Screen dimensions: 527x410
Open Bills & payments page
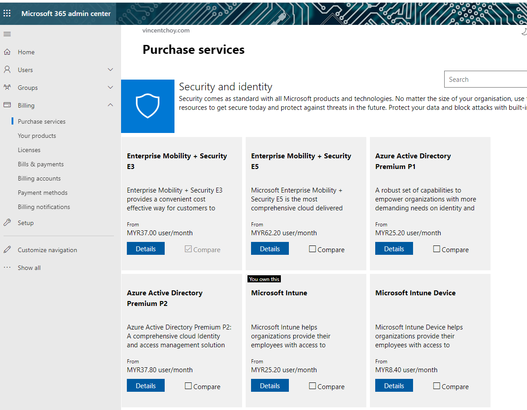pos(41,164)
